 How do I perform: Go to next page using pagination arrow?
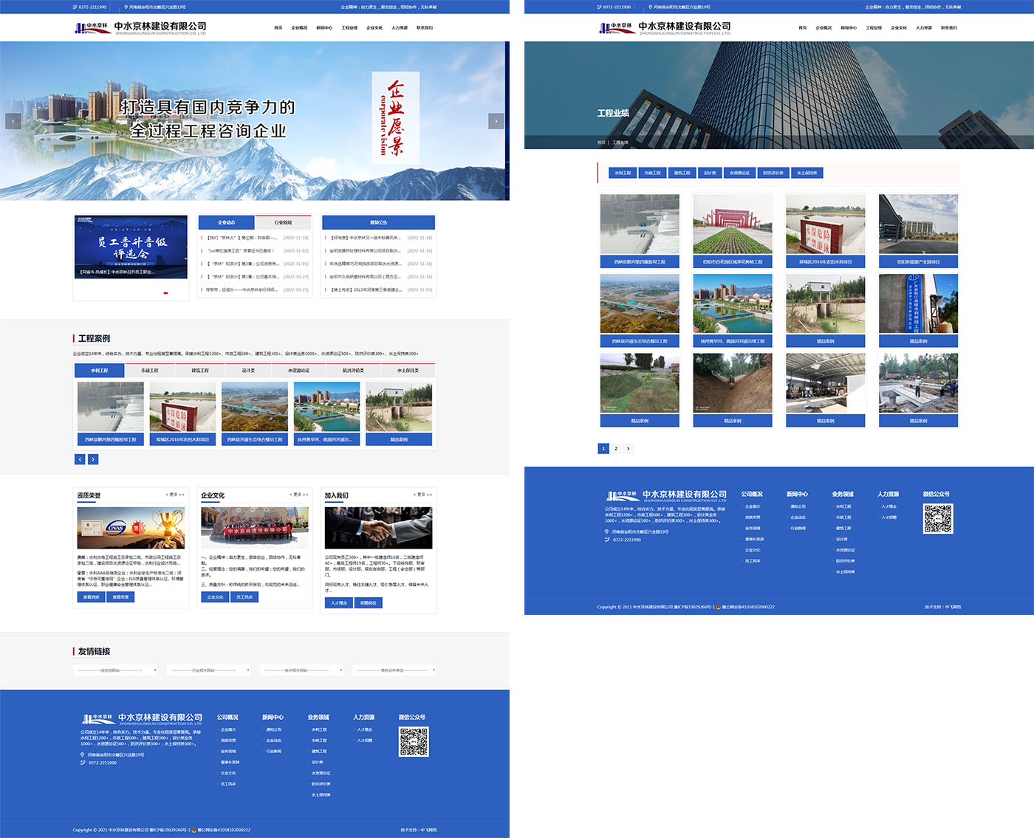click(x=629, y=448)
